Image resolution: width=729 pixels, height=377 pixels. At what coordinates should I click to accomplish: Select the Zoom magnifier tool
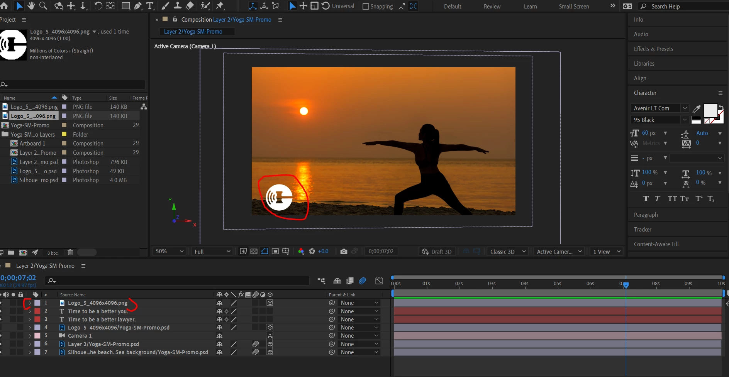[43, 6]
